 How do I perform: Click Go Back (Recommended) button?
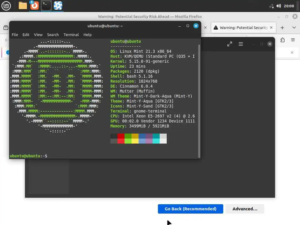click(190, 209)
